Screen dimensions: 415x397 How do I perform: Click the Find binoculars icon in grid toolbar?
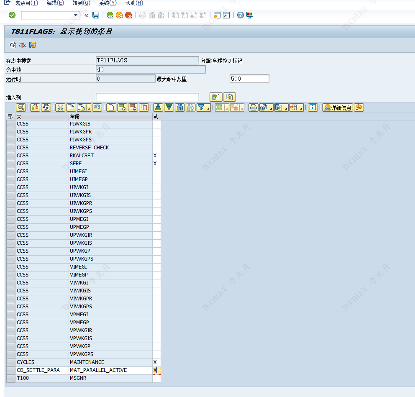180,108
